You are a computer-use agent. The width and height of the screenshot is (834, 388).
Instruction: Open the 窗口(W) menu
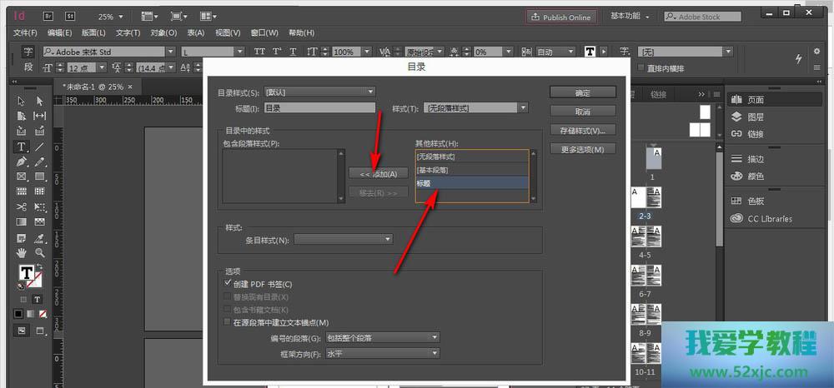[x=264, y=32]
